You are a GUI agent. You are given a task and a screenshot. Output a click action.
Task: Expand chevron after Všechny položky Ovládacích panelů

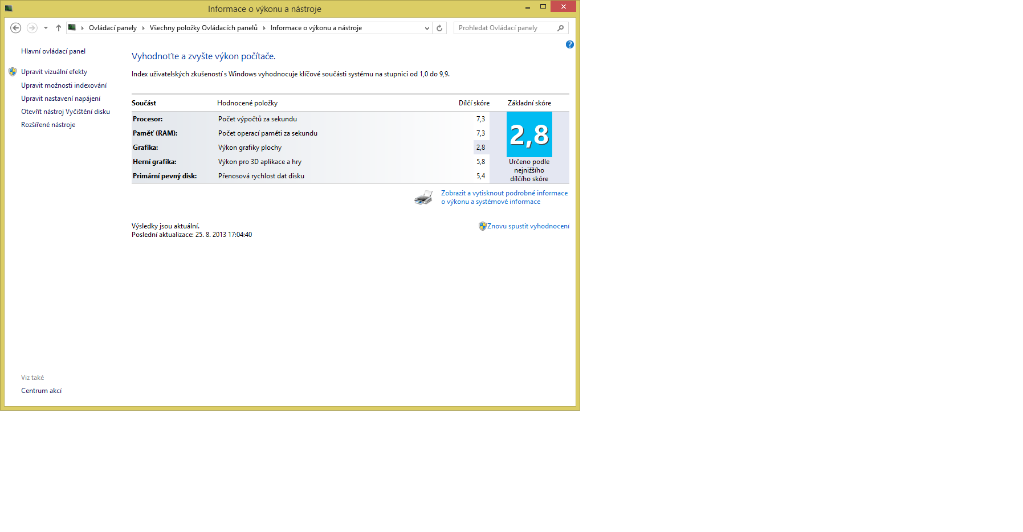coord(264,28)
